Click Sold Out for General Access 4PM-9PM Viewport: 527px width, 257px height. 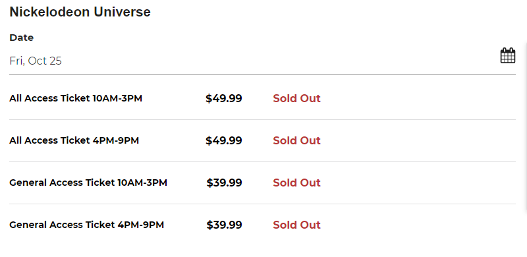pos(296,225)
